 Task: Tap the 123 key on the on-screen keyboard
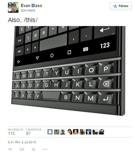coord(105,45)
